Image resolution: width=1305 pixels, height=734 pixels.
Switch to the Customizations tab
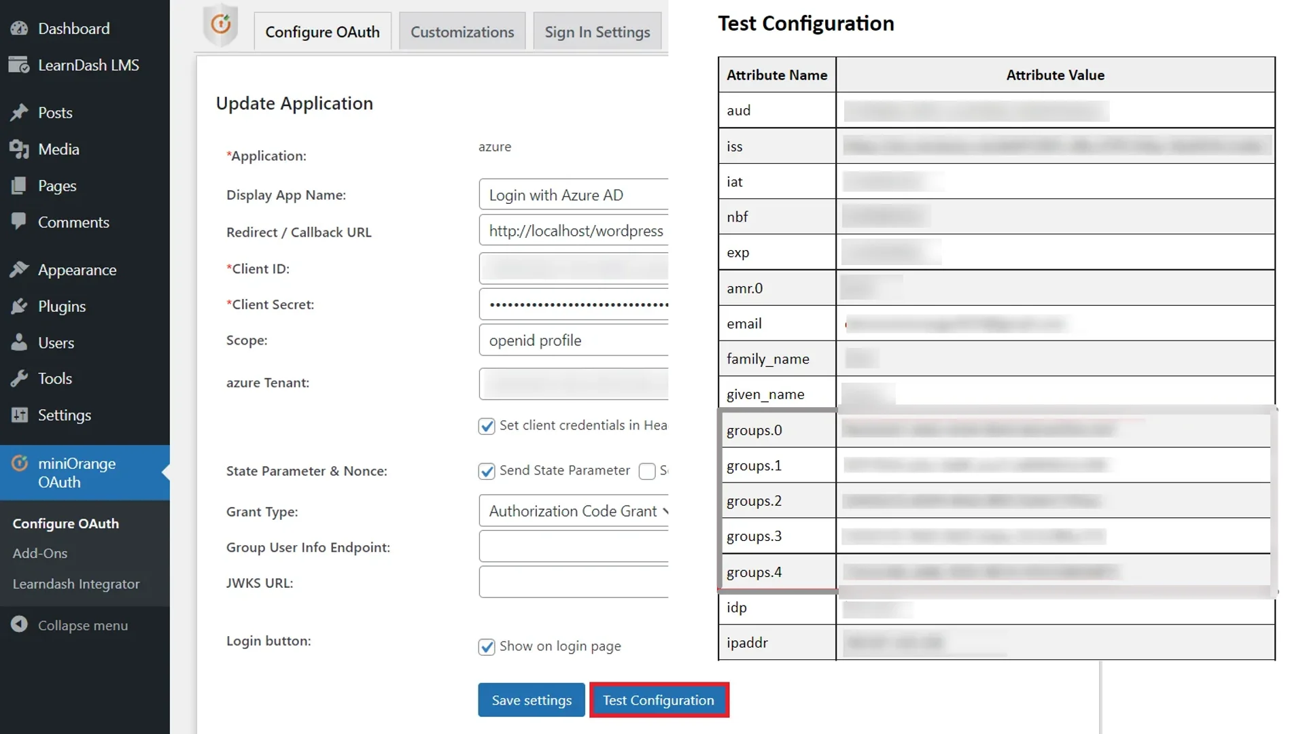coord(462,31)
